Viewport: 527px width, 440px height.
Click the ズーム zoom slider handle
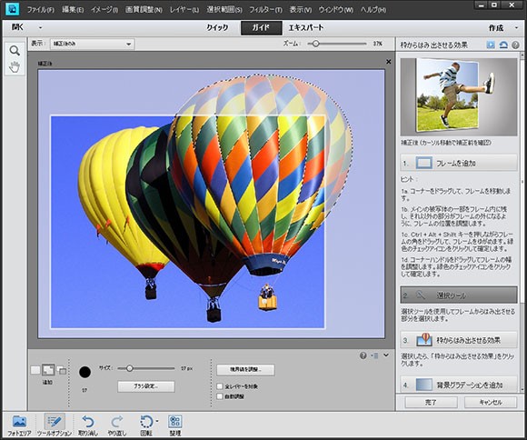tap(315, 44)
